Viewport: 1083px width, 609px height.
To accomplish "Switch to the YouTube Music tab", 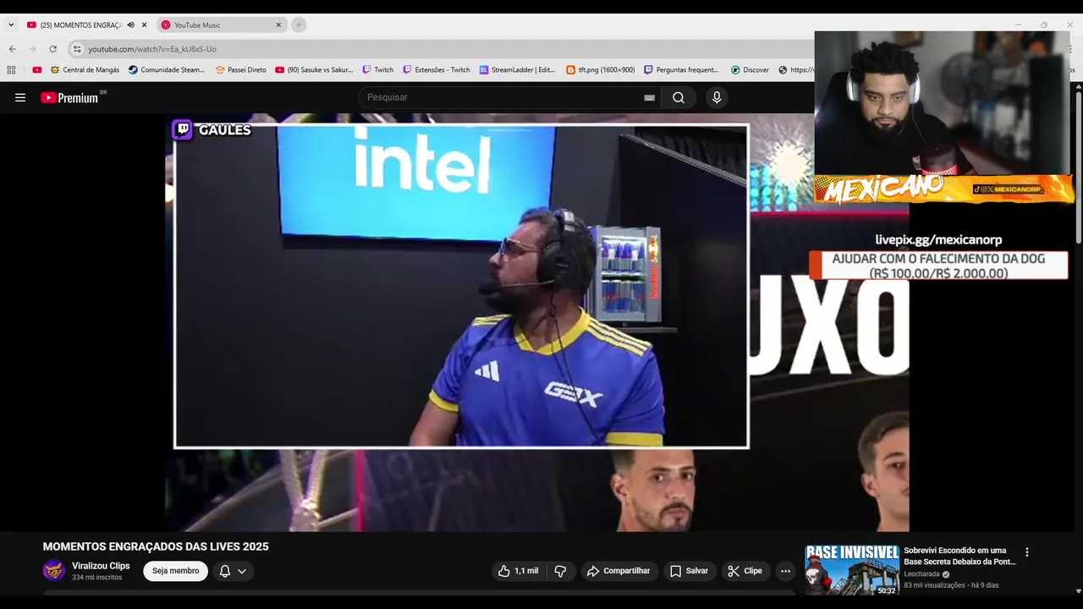I will point(220,25).
